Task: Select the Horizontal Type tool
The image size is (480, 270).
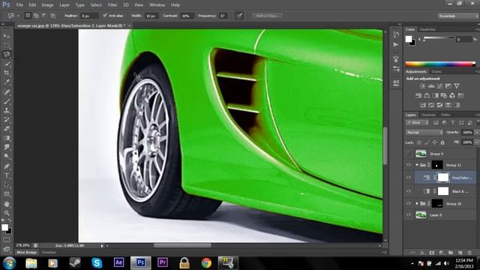Action: [x=7, y=175]
